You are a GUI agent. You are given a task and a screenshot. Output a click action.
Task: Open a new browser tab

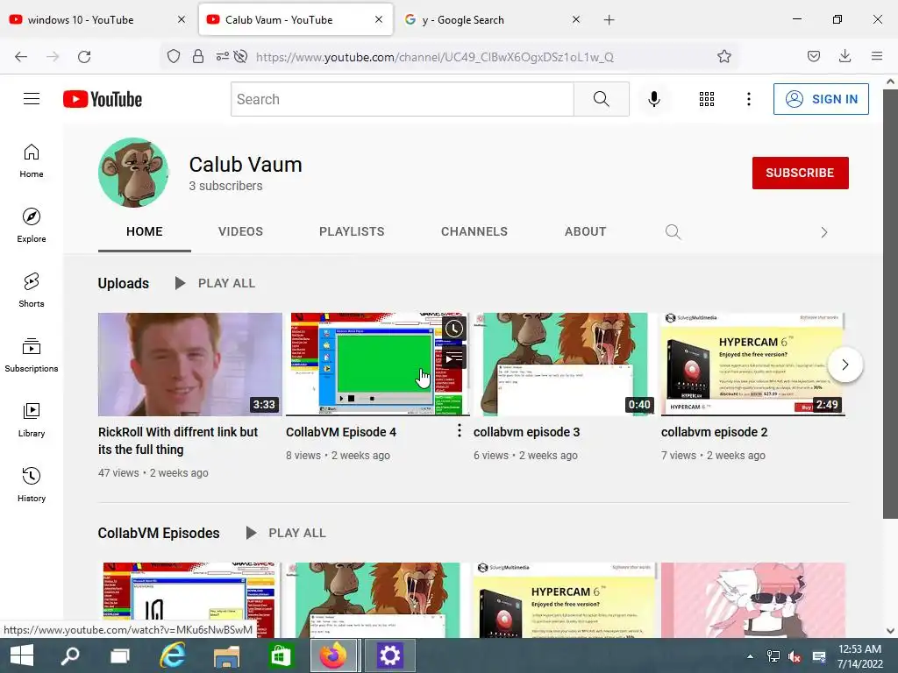click(609, 20)
